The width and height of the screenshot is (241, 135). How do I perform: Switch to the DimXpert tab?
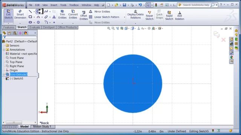click(x=49, y=27)
